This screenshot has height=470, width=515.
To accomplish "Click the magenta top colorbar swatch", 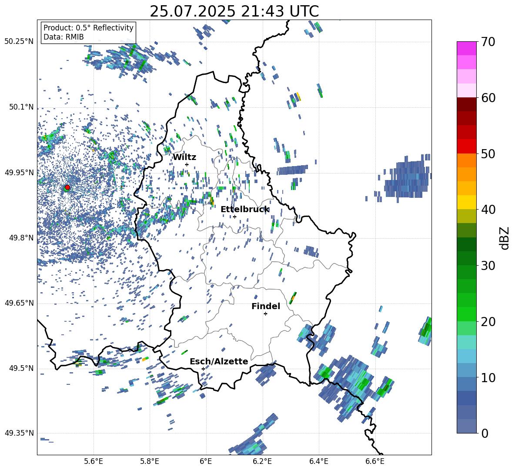I will [x=466, y=48].
